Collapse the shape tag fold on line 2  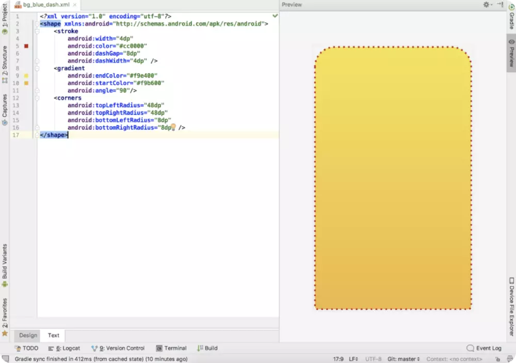pyautogui.click(x=37, y=24)
